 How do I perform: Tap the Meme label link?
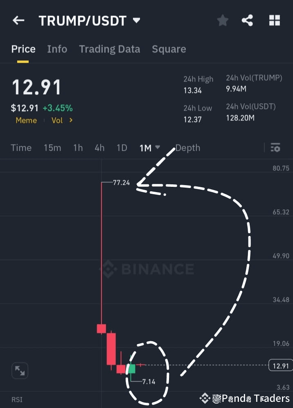(x=26, y=120)
